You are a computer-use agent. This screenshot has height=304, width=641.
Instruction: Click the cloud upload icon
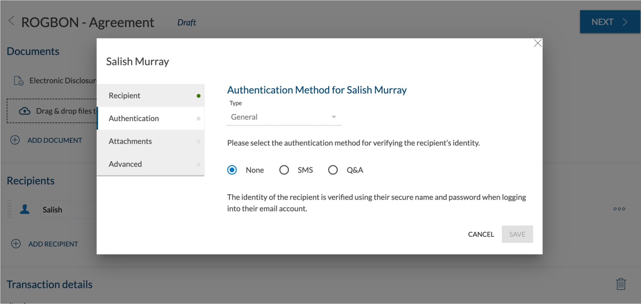pyautogui.click(x=25, y=111)
